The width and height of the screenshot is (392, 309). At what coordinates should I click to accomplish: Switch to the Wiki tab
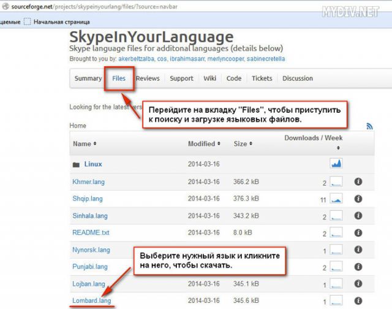click(209, 78)
